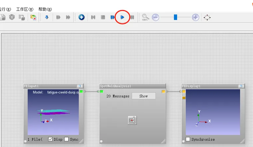This screenshot has width=253, height=147.
Task: Click the SpotWeldAnalysis1 title bar
Action: (132, 86)
